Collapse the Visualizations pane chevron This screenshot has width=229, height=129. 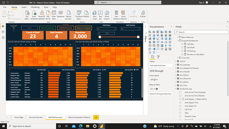pos(172,27)
